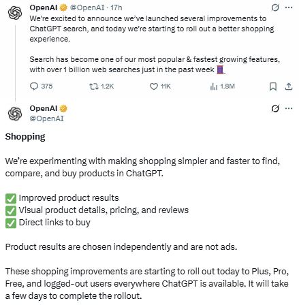Click the green check beside Visual product details

pos(11,210)
